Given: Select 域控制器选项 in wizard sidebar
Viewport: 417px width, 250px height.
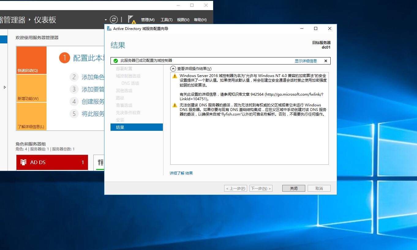Looking at the screenshot, I should [128, 76].
